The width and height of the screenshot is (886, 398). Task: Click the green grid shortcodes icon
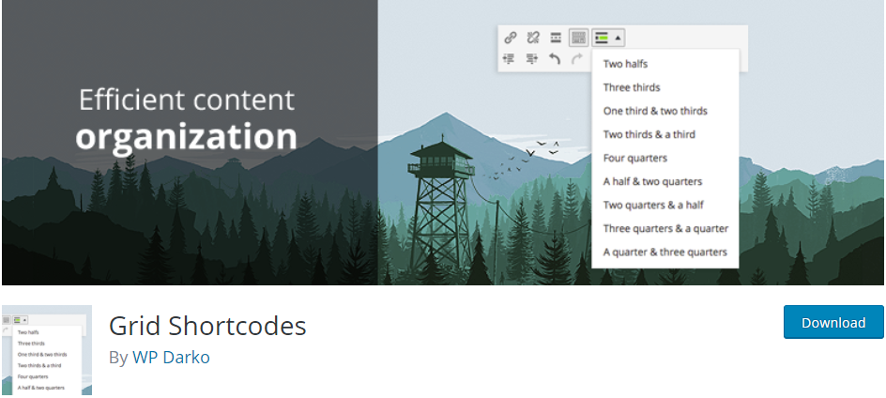(602, 38)
